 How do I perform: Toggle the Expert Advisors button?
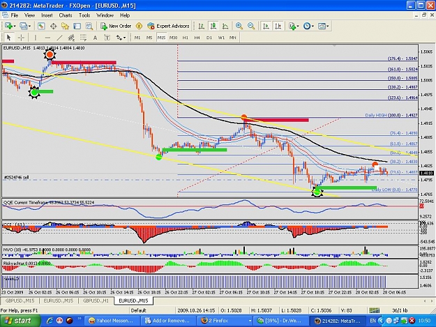tap(168, 26)
